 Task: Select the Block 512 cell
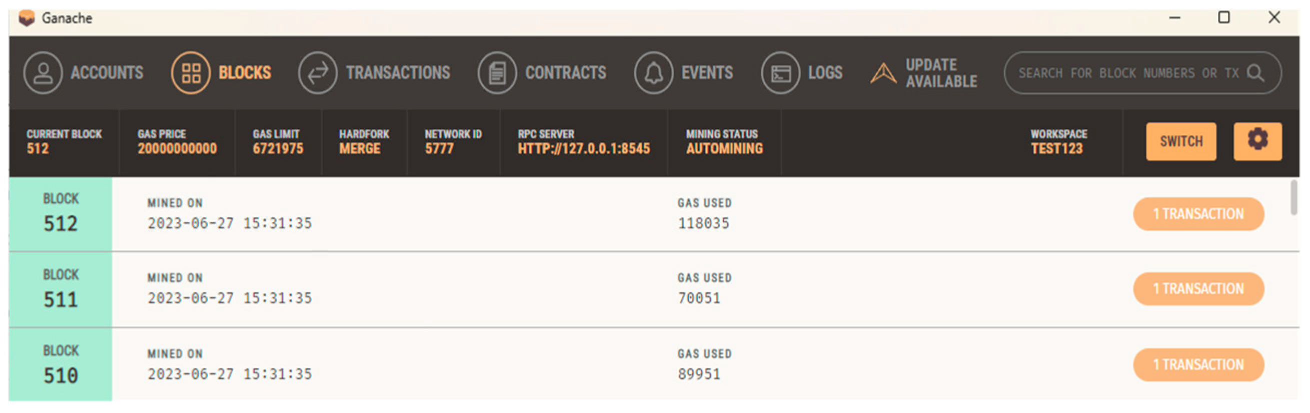pyautogui.click(x=61, y=214)
